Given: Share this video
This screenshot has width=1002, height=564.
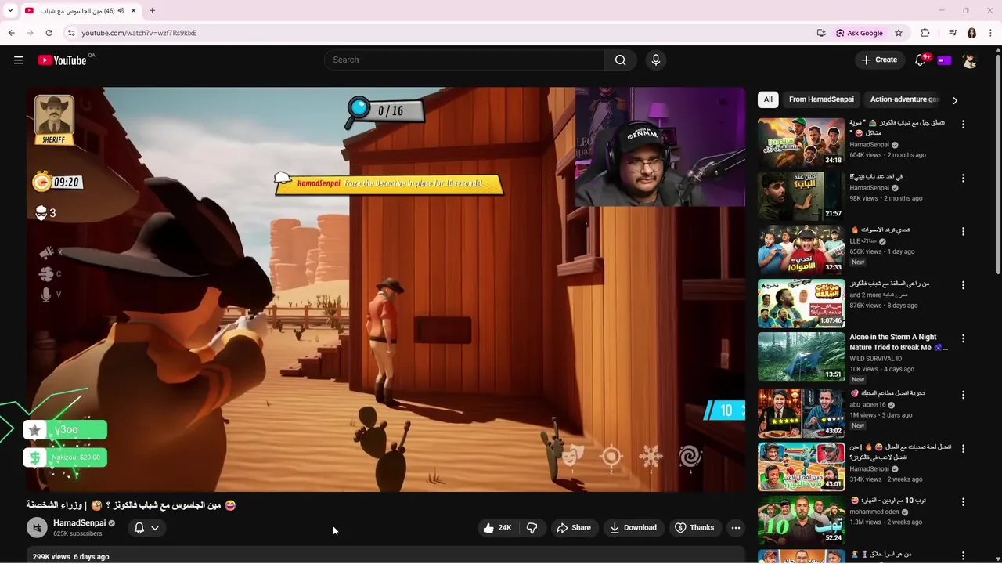Looking at the screenshot, I should pos(574,528).
